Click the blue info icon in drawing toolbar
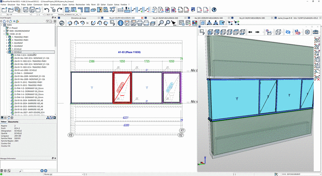Viewport: 322px width, 176px height. point(121,23)
